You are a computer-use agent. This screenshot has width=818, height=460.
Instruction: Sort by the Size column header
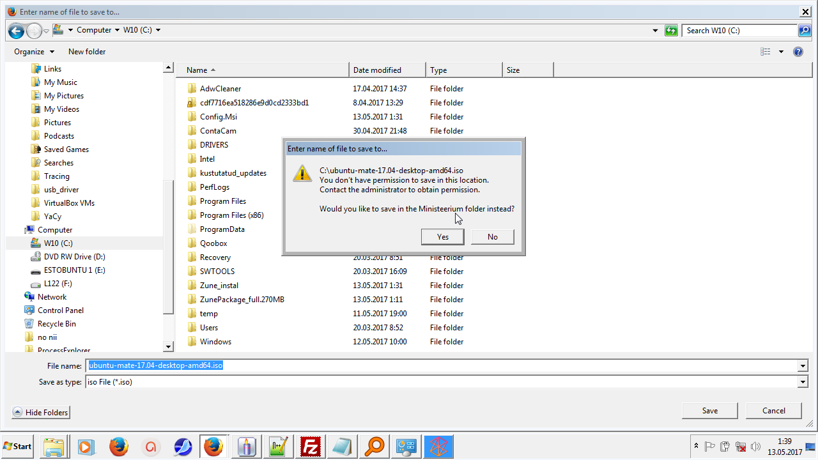tap(529, 70)
